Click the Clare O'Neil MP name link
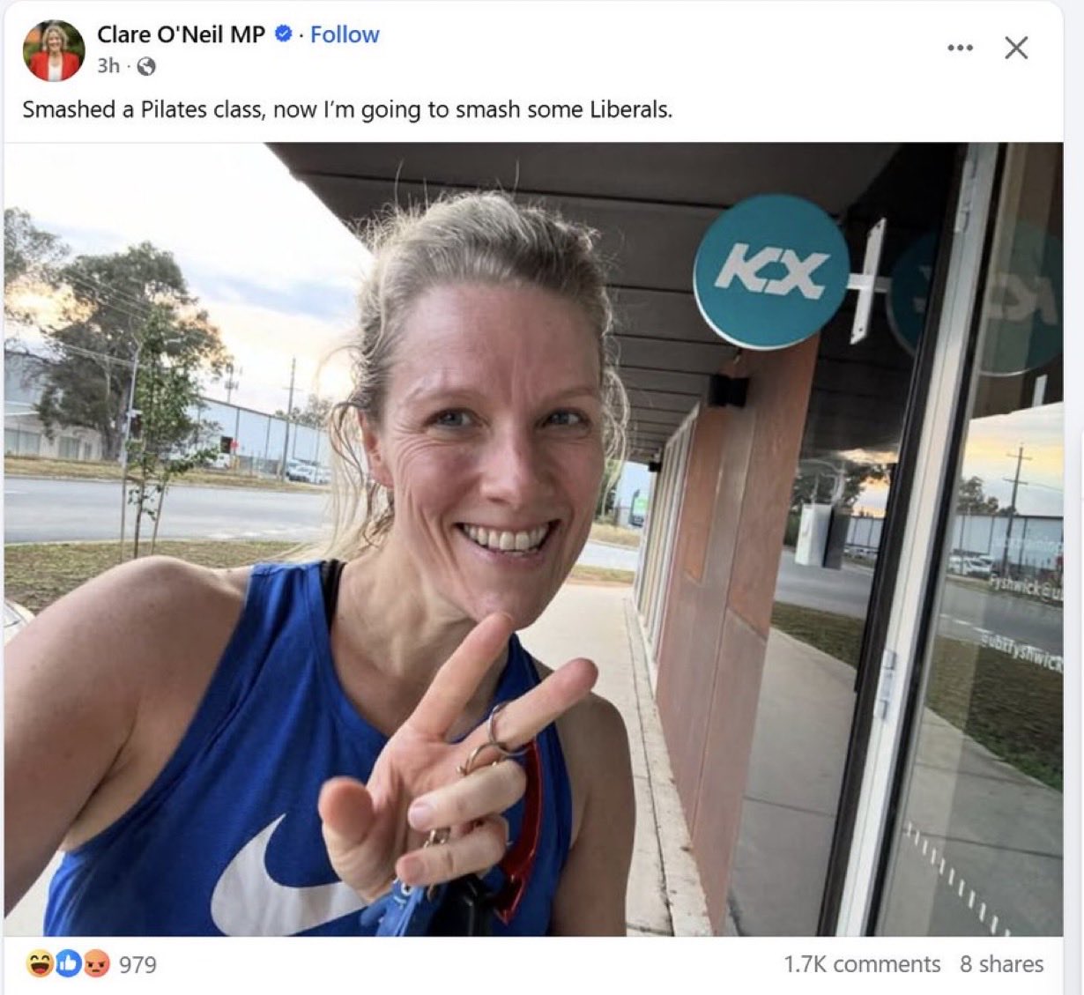 tap(181, 34)
